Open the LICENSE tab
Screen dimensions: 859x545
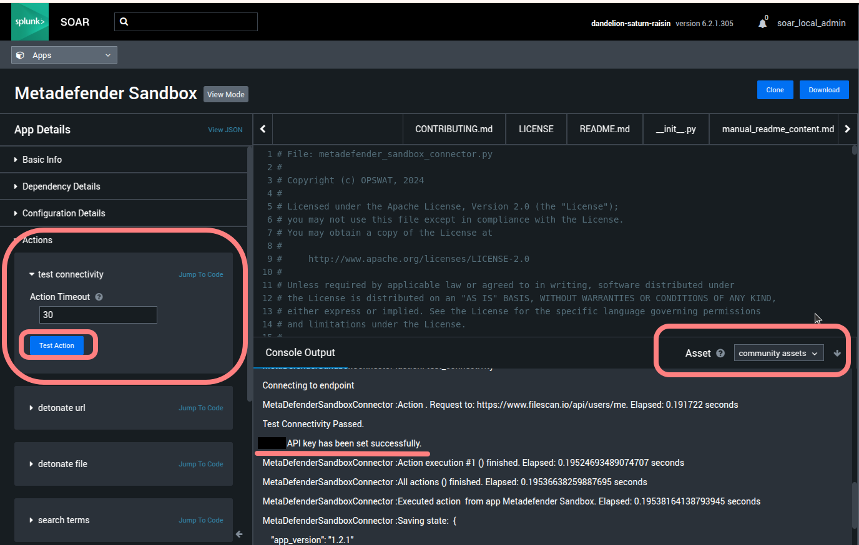(536, 129)
